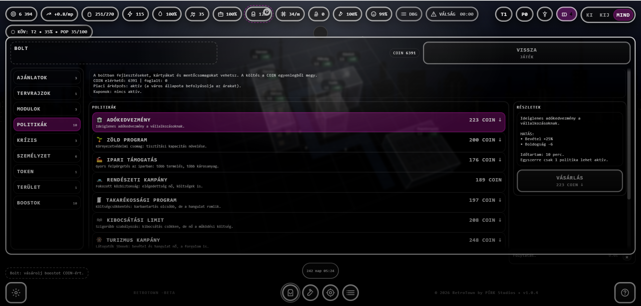Screen dimensions: 641x306
Task: Click the crosshair target icon in bottom bar
Action: tap(331, 293)
